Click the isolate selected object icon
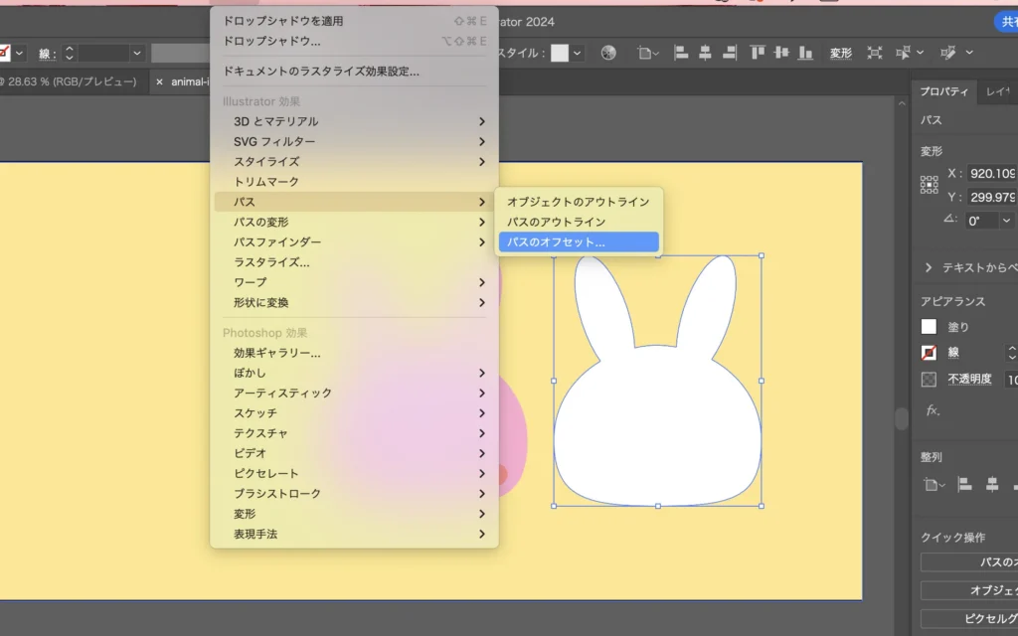The width and height of the screenshot is (1018, 636). (874, 53)
